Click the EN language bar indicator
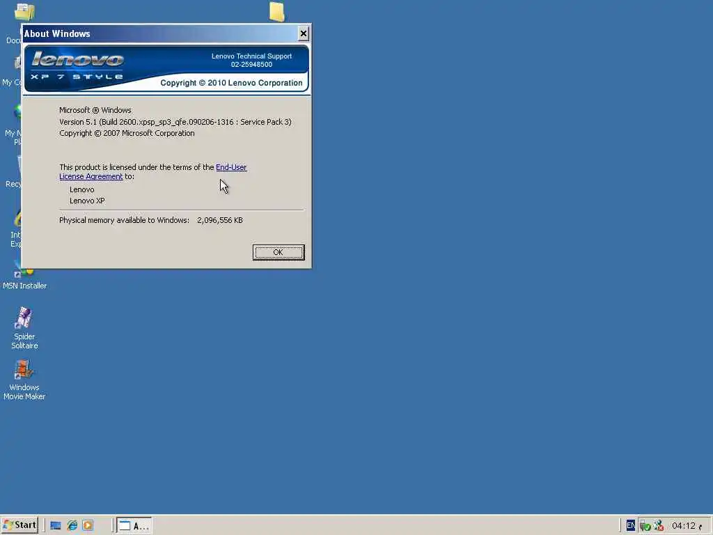Image resolution: width=713 pixels, height=535 pixels. [630, 525]
